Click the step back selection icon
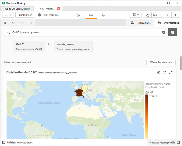Viewport: 182px width, 146px height. tap(13, 23)
